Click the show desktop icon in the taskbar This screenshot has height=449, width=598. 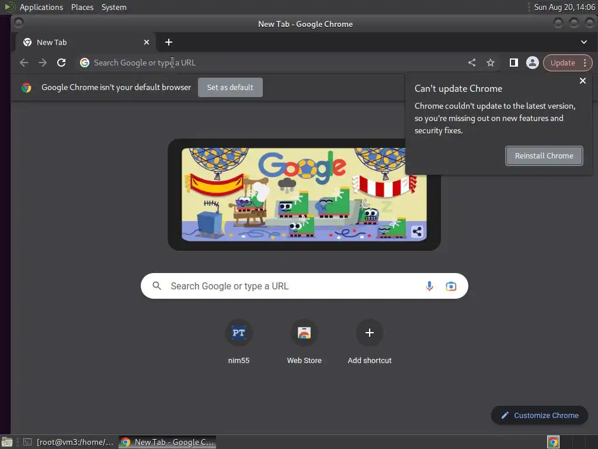click(x=7, y=442)
